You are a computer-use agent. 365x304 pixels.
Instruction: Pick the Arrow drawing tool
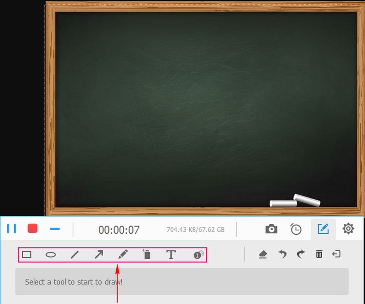(99, 254)
